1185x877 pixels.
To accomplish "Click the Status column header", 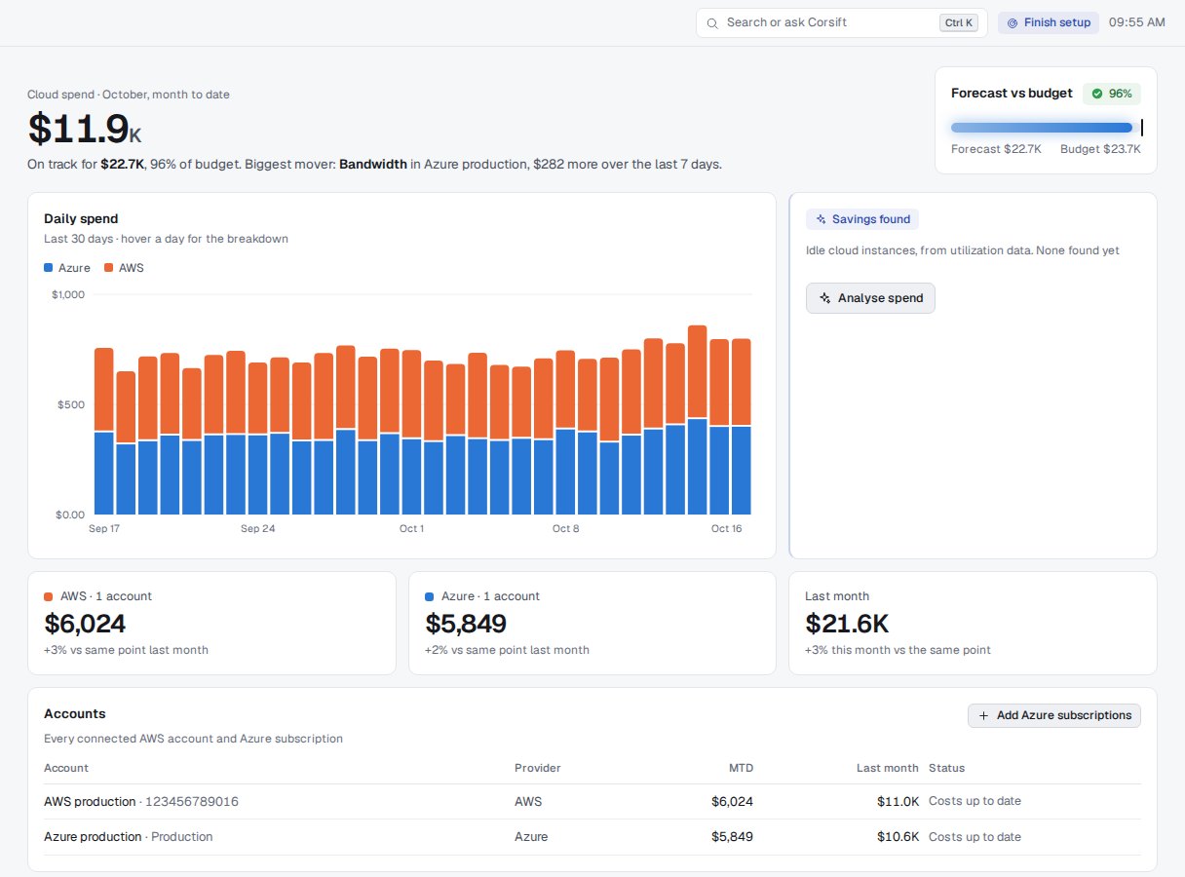I will click(947, 768).
